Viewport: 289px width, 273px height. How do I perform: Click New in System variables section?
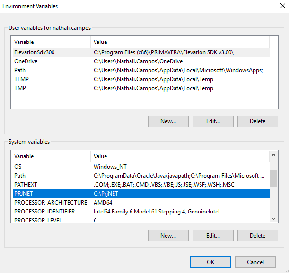168,235
